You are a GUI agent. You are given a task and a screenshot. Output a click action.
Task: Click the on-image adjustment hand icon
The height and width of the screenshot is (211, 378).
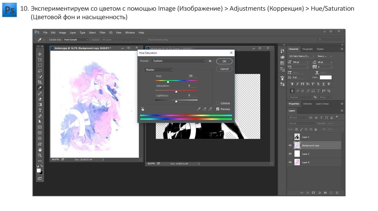point(142,109)
